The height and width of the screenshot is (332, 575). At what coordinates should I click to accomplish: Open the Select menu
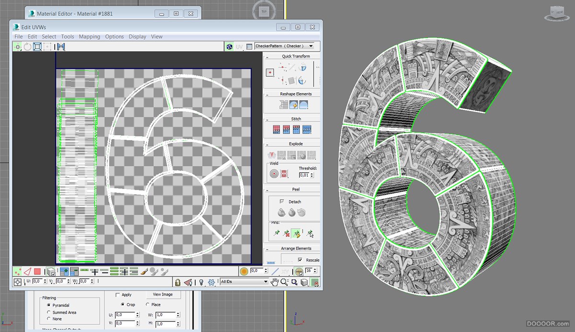pyautogui.click(x=49, y=36)
